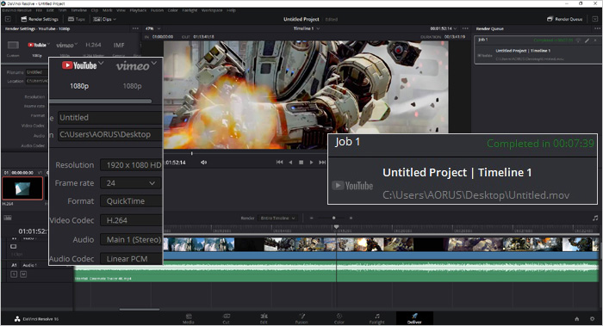Open the Render Entire Timeline range dropdown
Screen dimensions: 603x326
[x=277, y=218]
